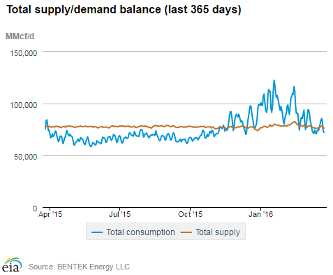The height and width of the screenshot is (275, 333).
Task: Click the "Apr '15" x-axis label
Action: pyautogui.click(x=50, y=214)
